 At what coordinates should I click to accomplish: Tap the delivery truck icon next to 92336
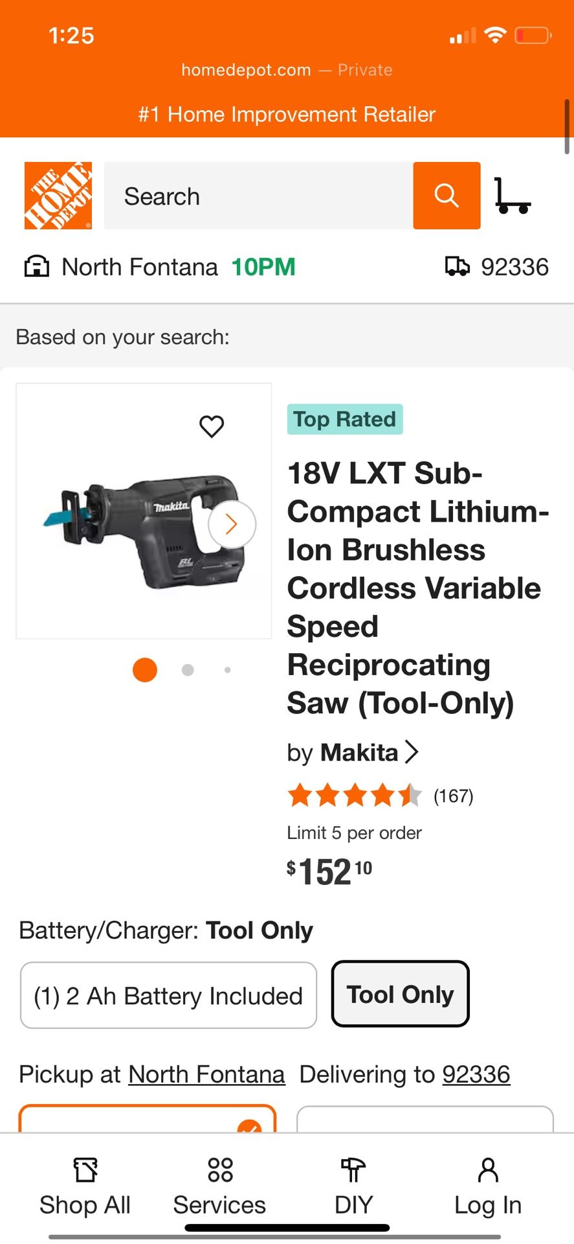[459, 266]
